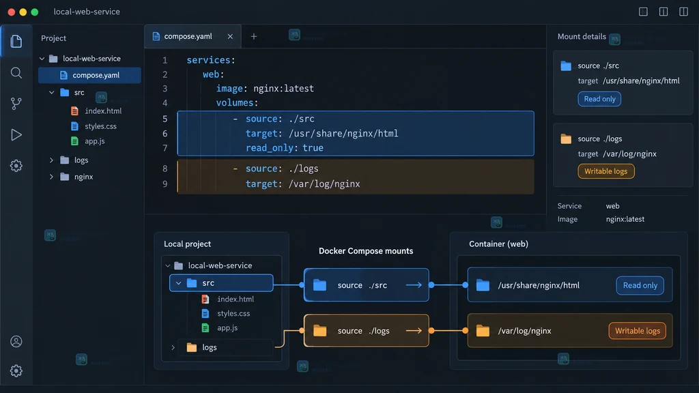Select styles.css in Local project diagram
This screenshot has height=393, width=699.
[x=225, y=313]
